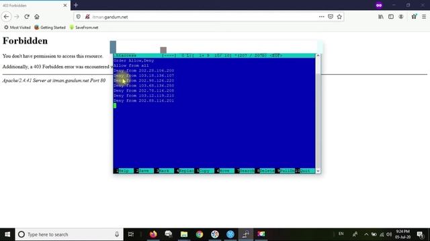
Task: Select the 403 Forbidden tab
Action: click(35, 5)
